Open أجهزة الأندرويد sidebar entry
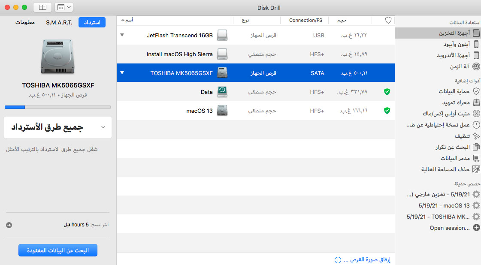 (x=454, y=55)
